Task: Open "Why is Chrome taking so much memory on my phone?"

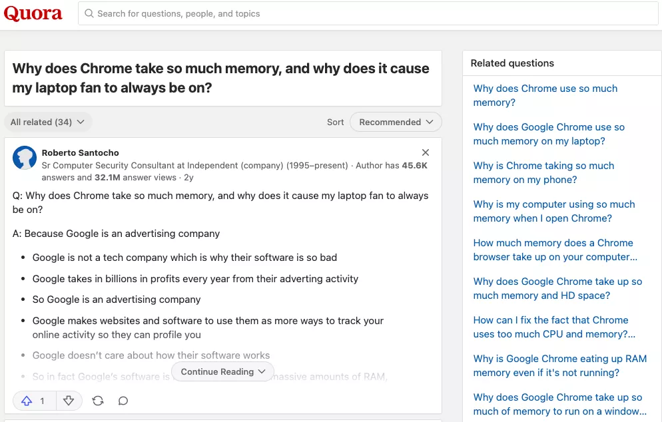Action: click(x=543, y=172)
